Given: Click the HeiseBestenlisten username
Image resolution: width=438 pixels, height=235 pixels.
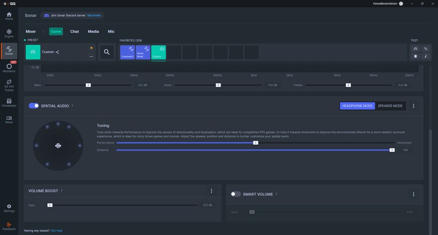Looking at the screenshot, I should pyautogui.click(x=385, y=4).
